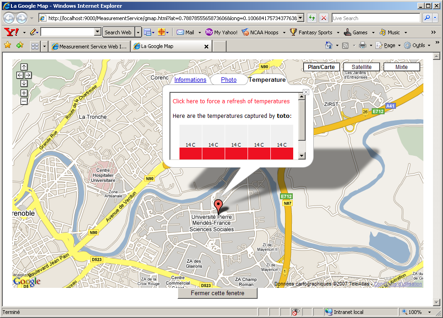Click the popup blocker status bar icon
The image size is (443, 318).
click(x=295, y=312)
